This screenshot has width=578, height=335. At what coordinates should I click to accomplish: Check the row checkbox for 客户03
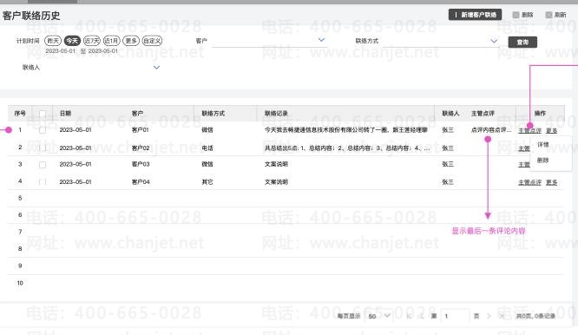click(x=43, y=165)
